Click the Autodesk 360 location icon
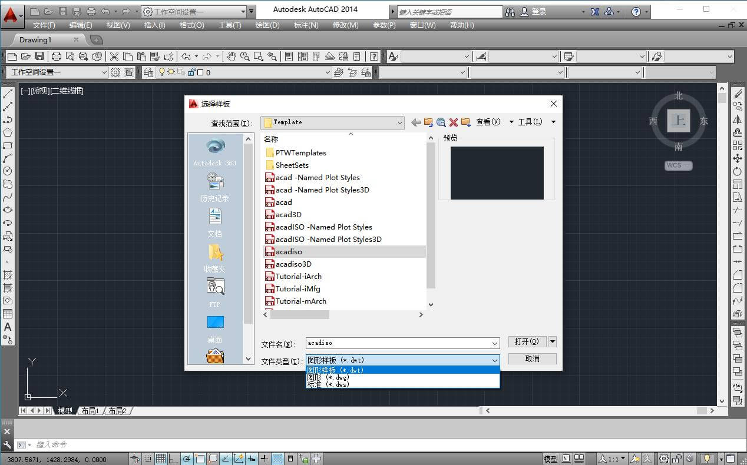This screenshot has width=747, height=465. pos(215,151)
